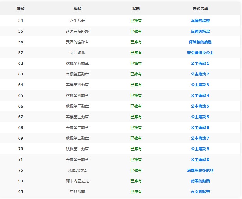Open 公主傳說 8 link in row 71
242x199 pixels.
[x=200, y=160]
